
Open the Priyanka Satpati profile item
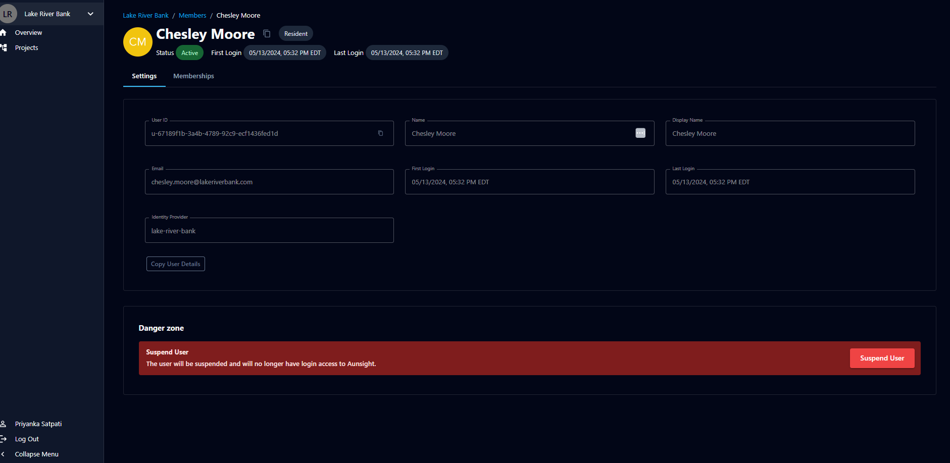coord(38,424)
